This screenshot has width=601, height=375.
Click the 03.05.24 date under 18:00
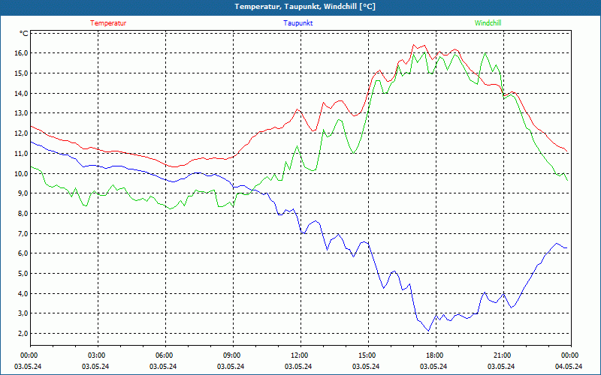pyautogui.click(x=433, y=367)
